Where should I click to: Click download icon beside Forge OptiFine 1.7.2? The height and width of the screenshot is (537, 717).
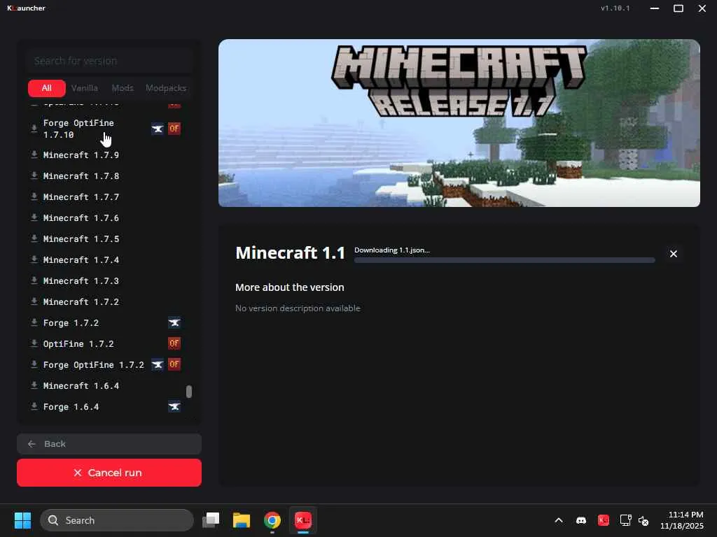point(34,365)
